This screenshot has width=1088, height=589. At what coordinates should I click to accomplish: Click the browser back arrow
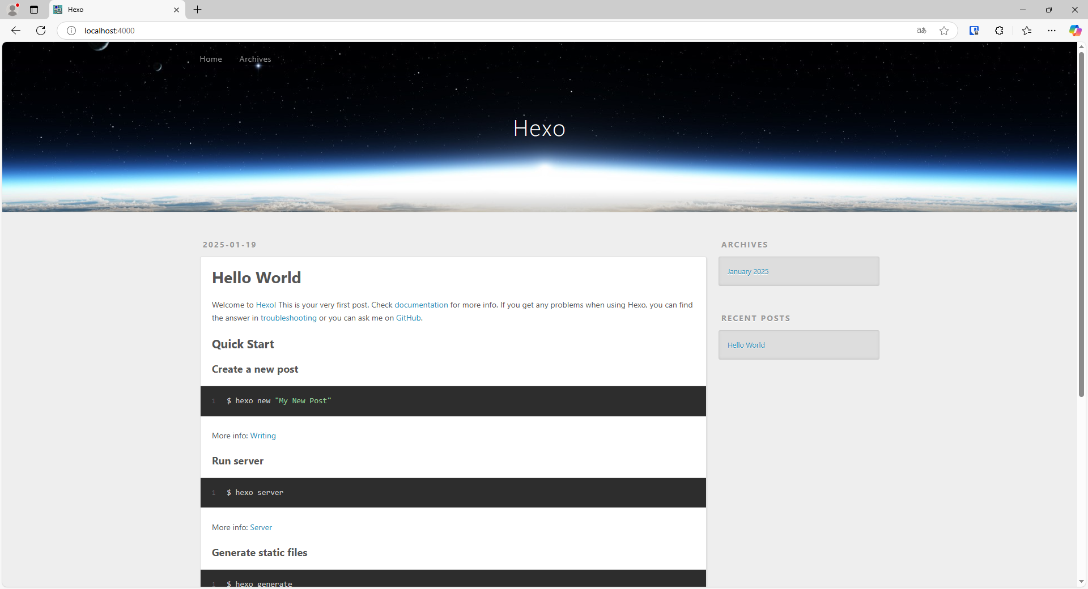tap(16, 31)
